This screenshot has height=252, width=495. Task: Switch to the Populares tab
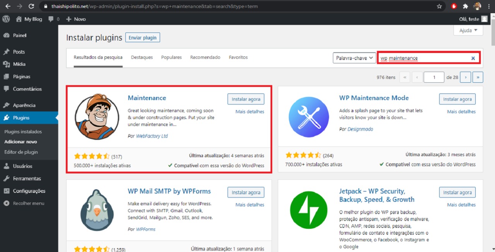point(171,58)
